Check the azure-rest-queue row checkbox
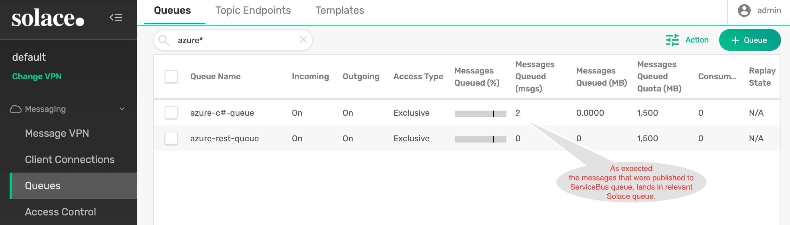The width and height of the screenshot is (790, 225). click(171, 138)
